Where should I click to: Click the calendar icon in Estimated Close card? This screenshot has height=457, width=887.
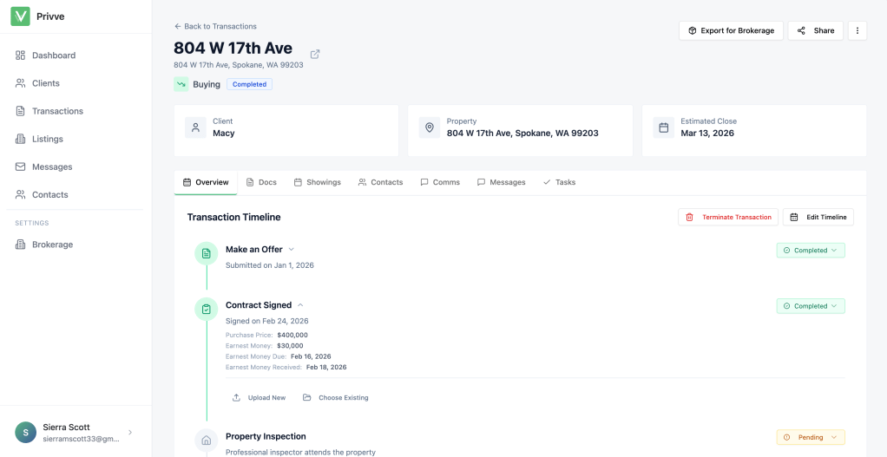tap(664, 127)
